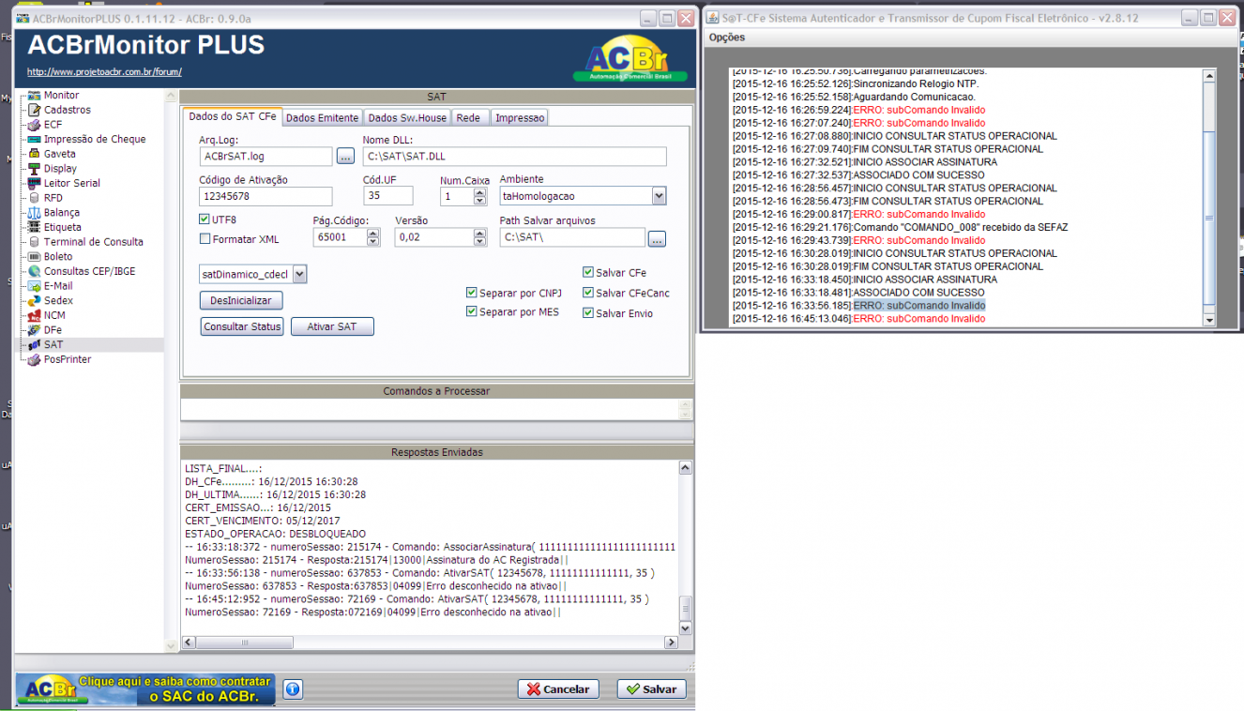Enable the Formatar XML checkbox

coord(205,239)
